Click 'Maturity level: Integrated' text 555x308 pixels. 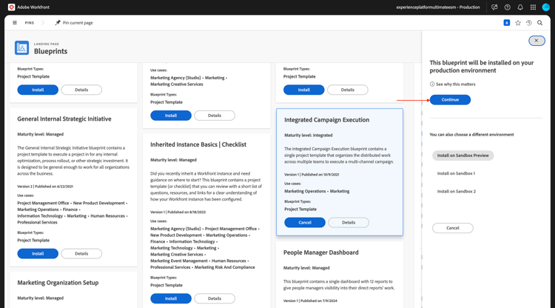309,135
